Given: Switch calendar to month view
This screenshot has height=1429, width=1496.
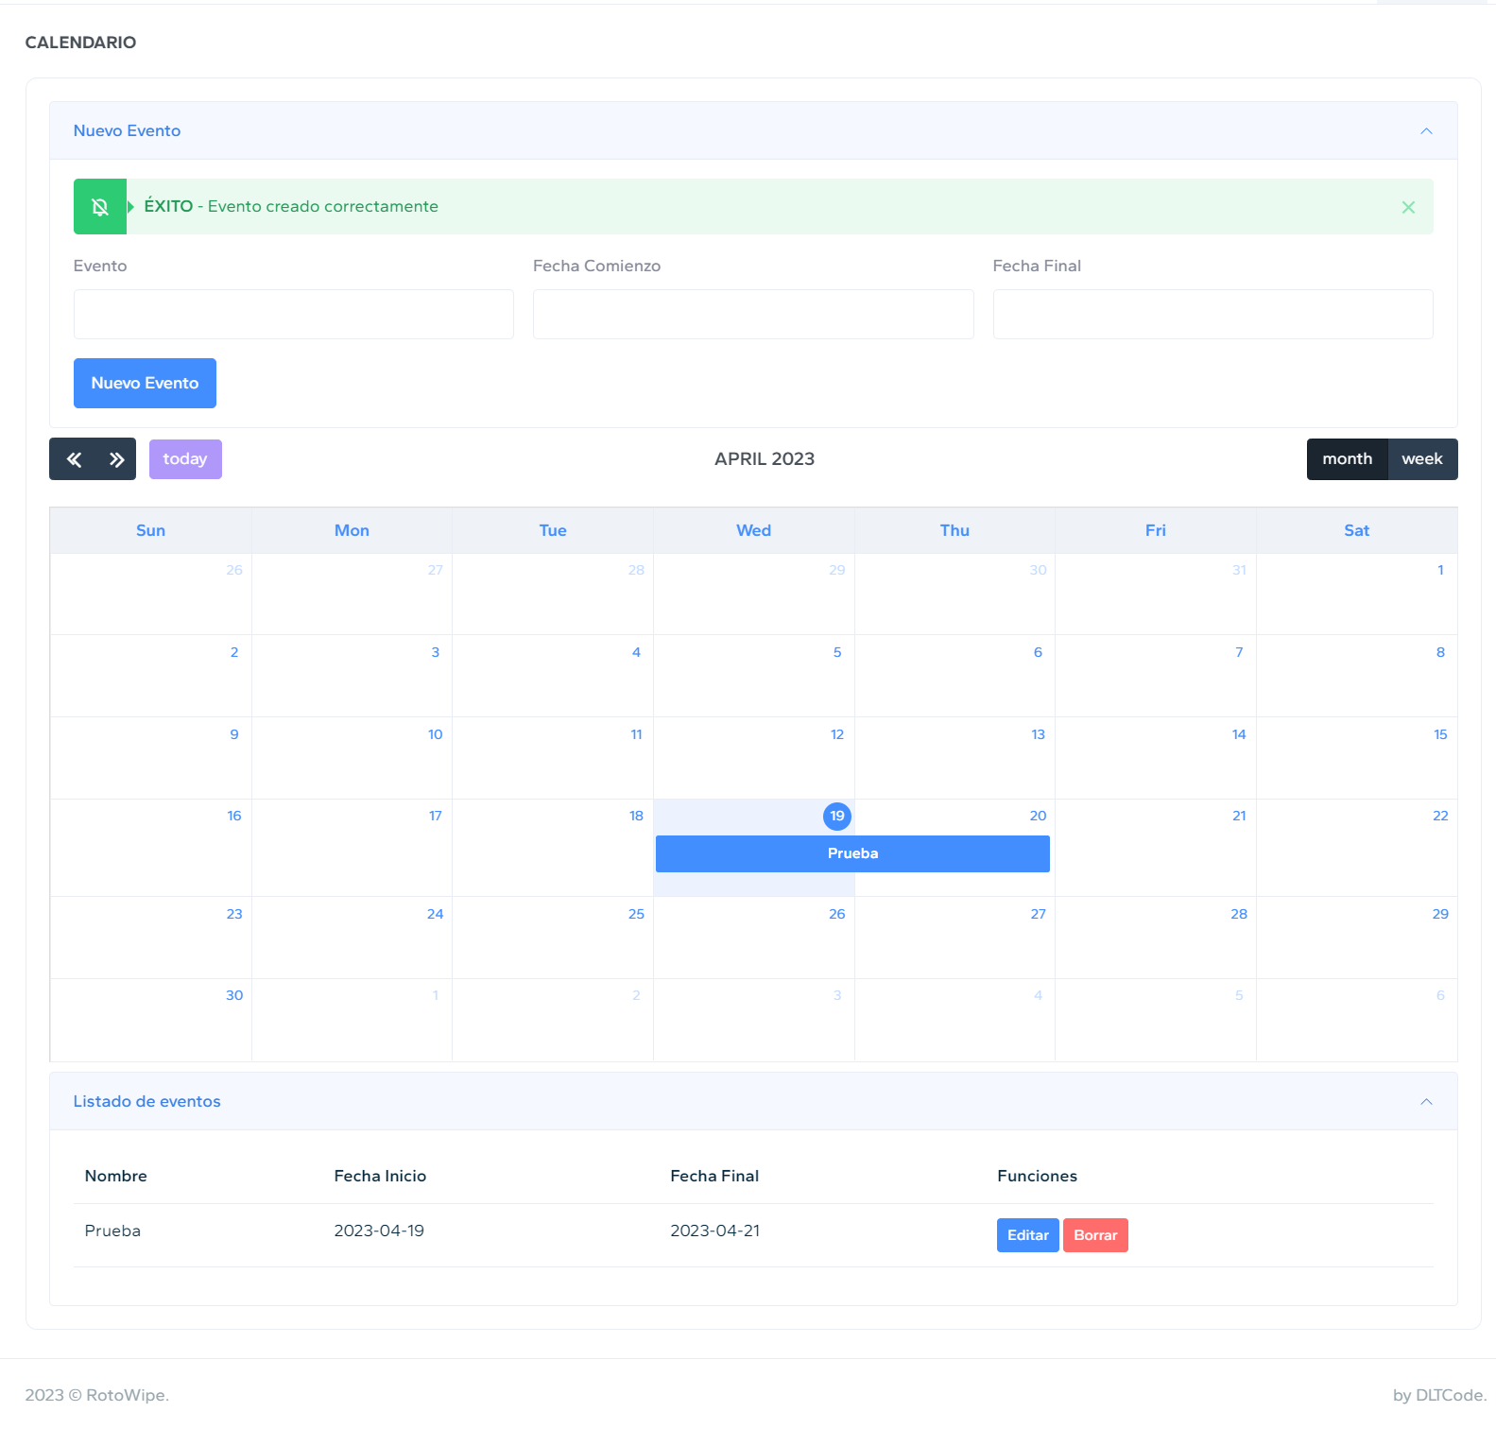Looking at the screenshot, I should (x=1347, y=459).
